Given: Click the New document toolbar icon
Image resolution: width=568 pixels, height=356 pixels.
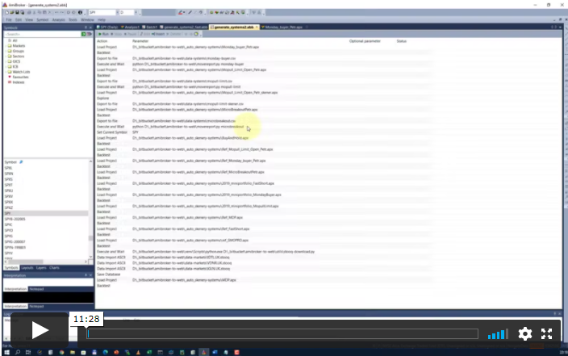Looking at the screenshot, I should [x=7, y=12].
